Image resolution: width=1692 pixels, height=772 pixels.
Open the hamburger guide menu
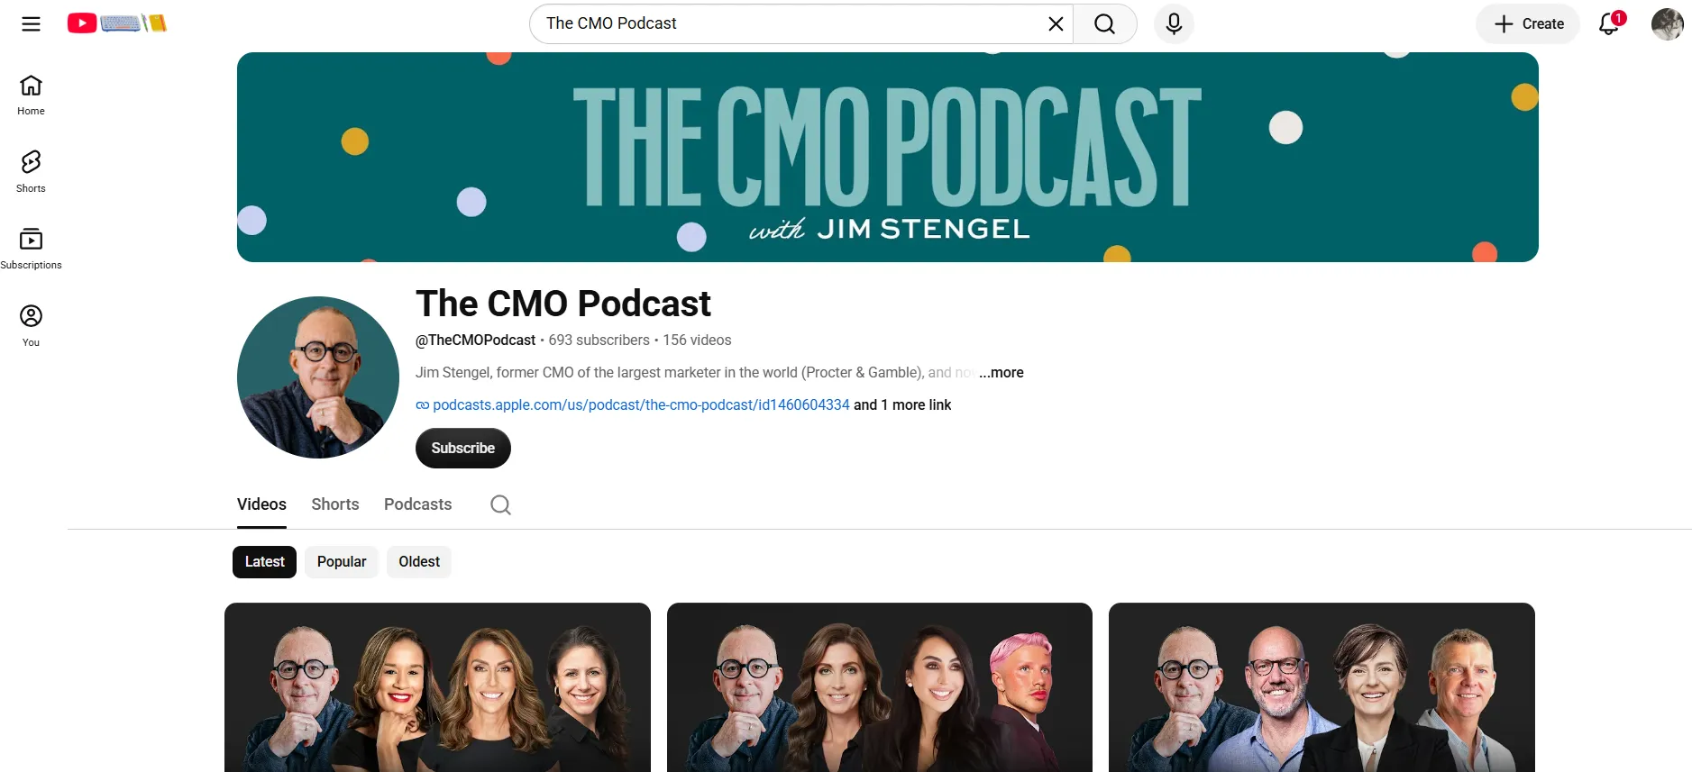coord(31,23)
